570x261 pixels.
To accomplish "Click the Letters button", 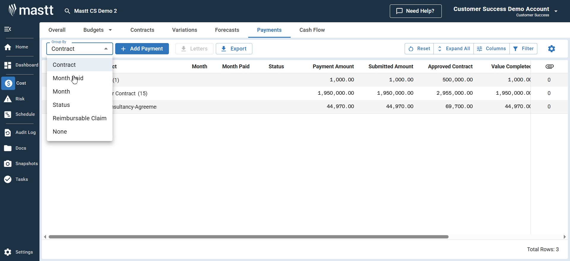I will [x=194, y=49].
